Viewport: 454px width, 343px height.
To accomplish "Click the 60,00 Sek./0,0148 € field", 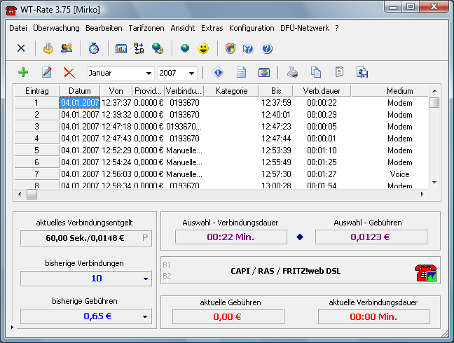I will [x=85, y=238].
